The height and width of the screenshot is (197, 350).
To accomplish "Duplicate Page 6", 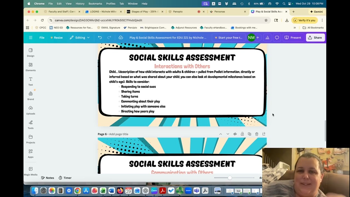I will click(x=249, y=134).
